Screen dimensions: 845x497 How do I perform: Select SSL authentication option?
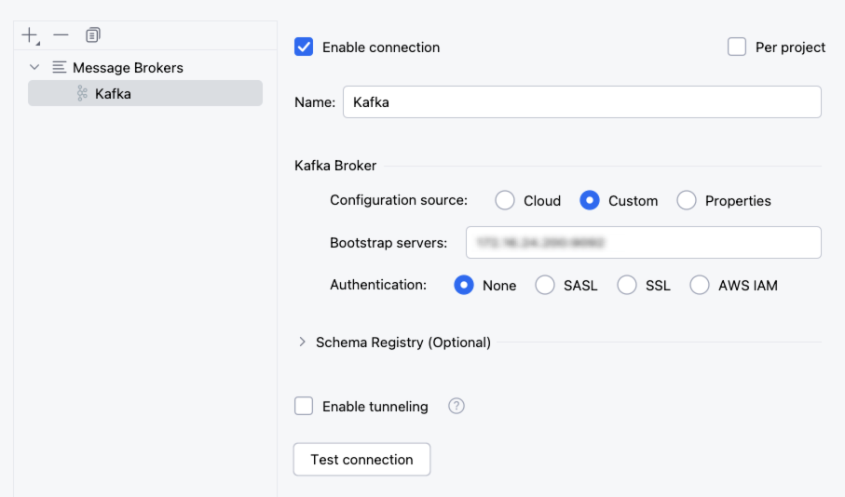[627, 286]
